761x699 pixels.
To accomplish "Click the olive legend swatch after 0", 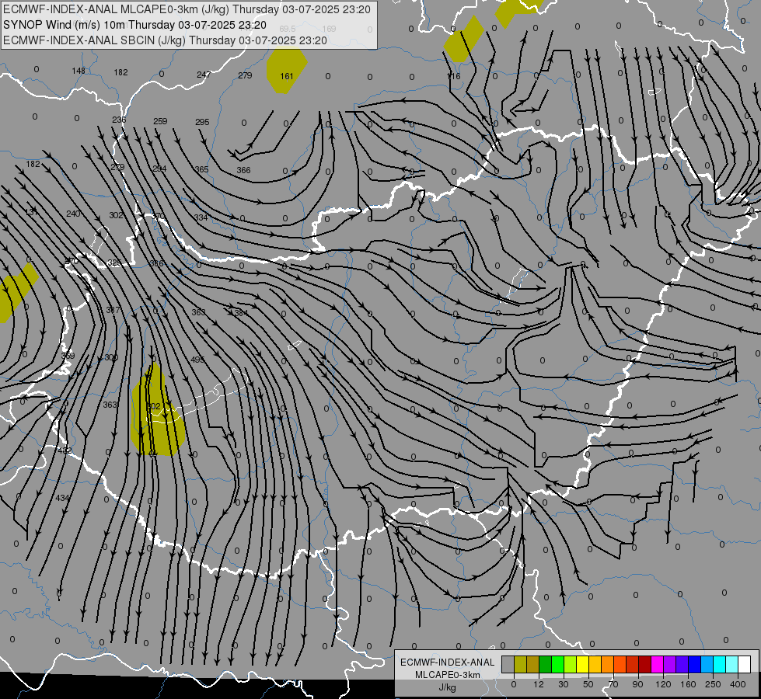I will tap(520, 664).
